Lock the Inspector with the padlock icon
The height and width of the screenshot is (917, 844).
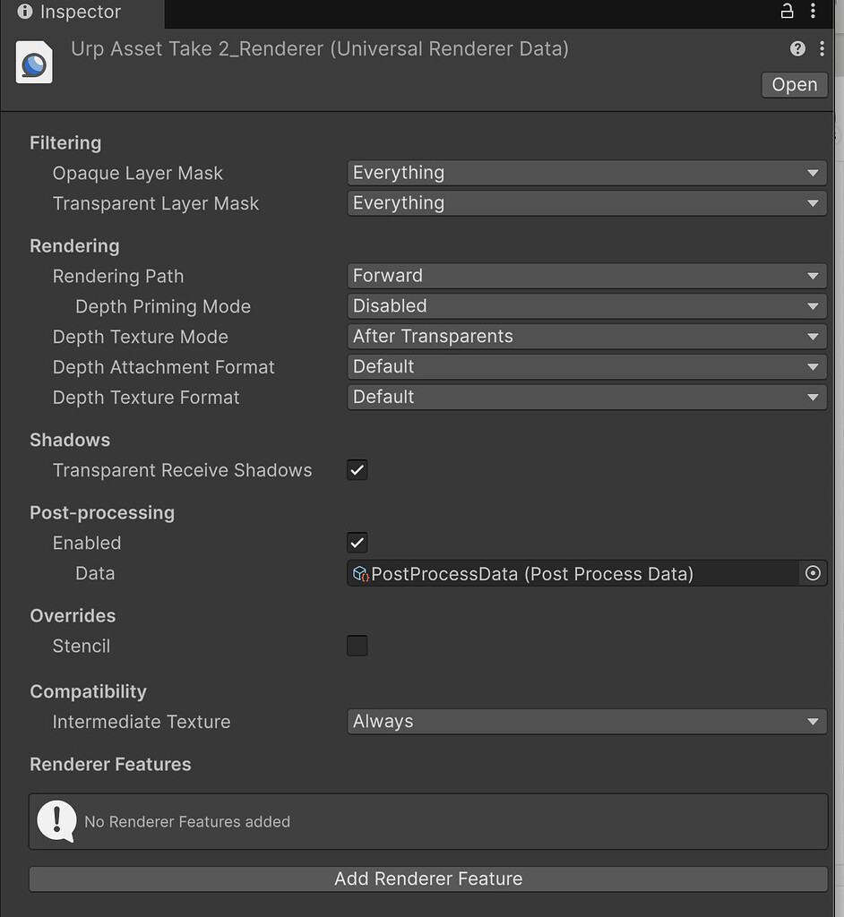(x=787, y=12)
